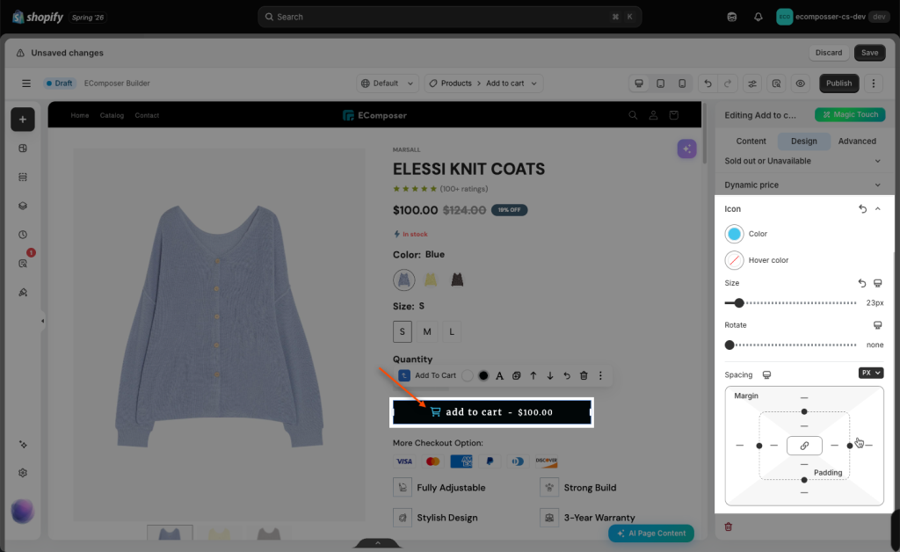Choose the blue color variant swatch
The height and width of the screenshot is (552, 900).
(404, 280)
